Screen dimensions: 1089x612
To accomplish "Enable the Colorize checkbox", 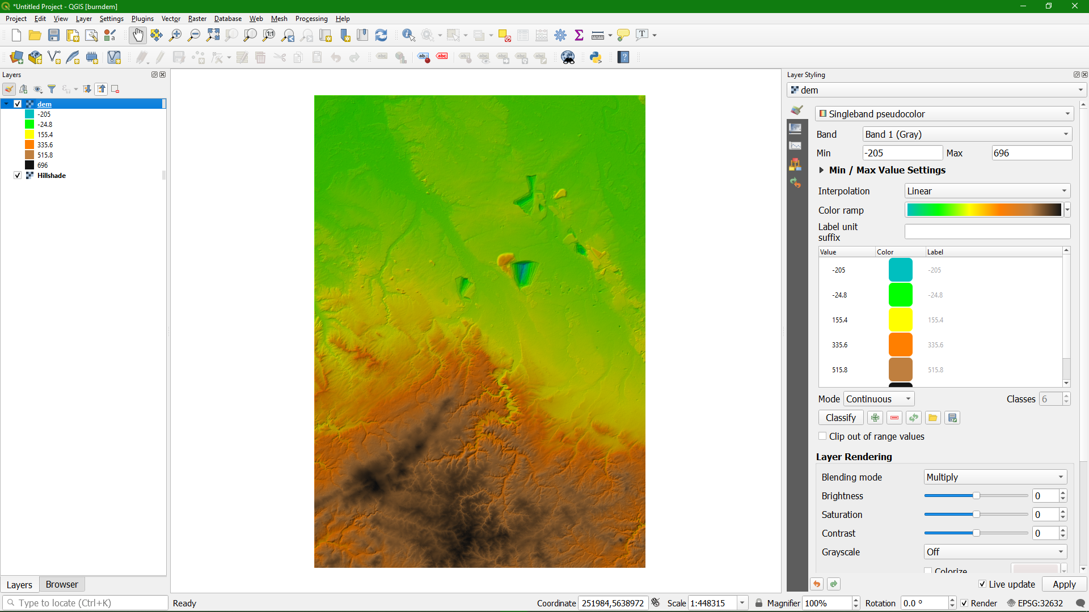I will click(928, 571).
